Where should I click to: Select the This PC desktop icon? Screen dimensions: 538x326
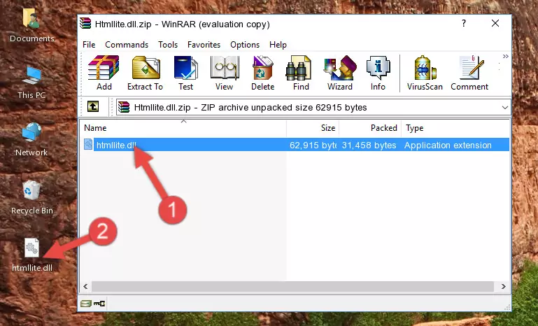pos(31,83)
